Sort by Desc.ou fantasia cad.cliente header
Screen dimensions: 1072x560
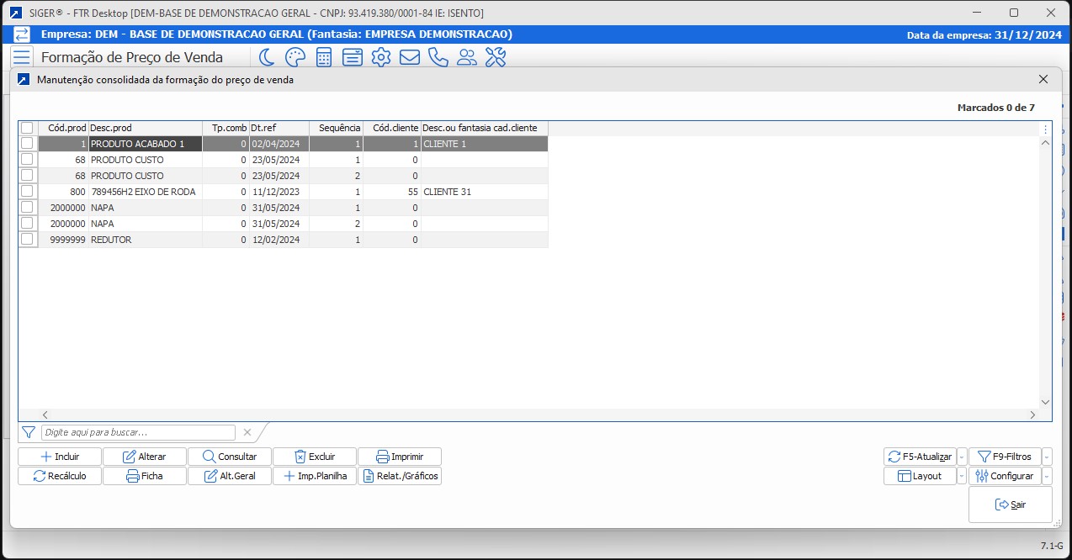point(485,128)
